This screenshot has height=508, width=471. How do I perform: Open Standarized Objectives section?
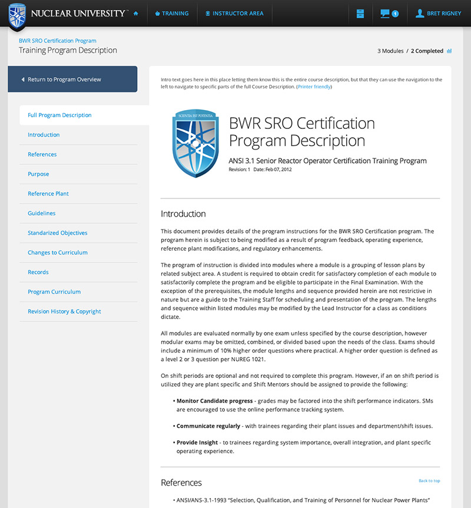point(58,233)
